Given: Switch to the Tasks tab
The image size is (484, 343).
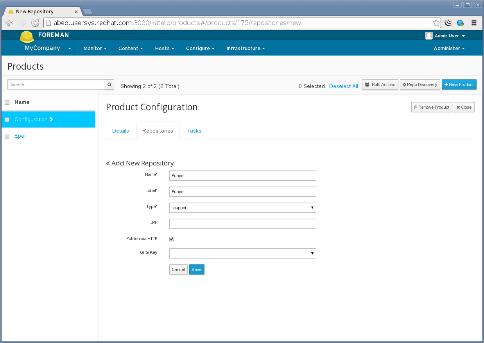Looking at the screenshot, I should [194, 131].
